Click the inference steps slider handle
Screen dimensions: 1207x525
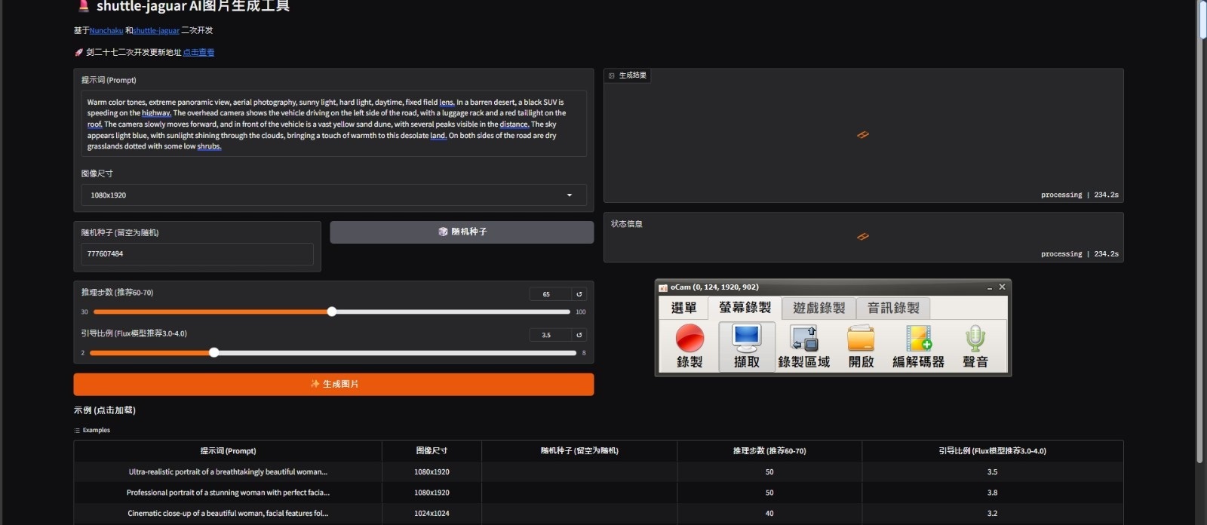click(x=332, y=312)
